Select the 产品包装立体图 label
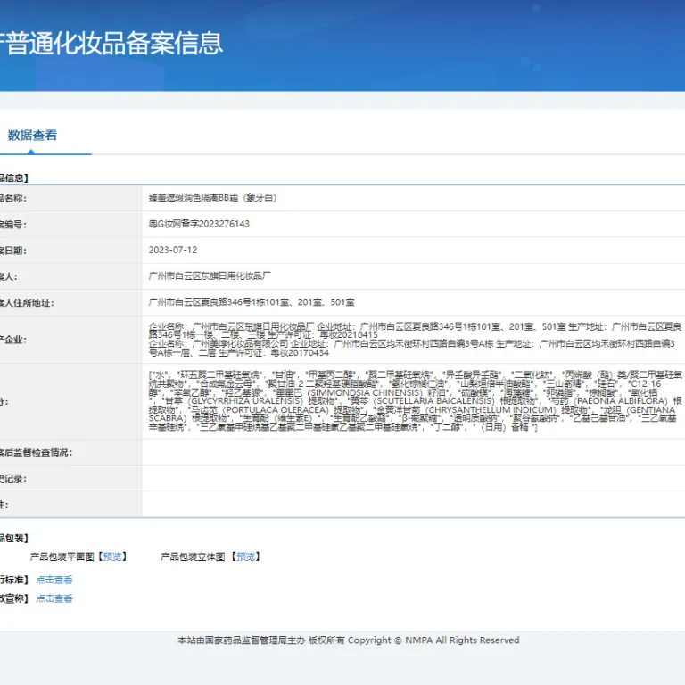This screenshot has height=685, width=685. [x=193, y=557]
